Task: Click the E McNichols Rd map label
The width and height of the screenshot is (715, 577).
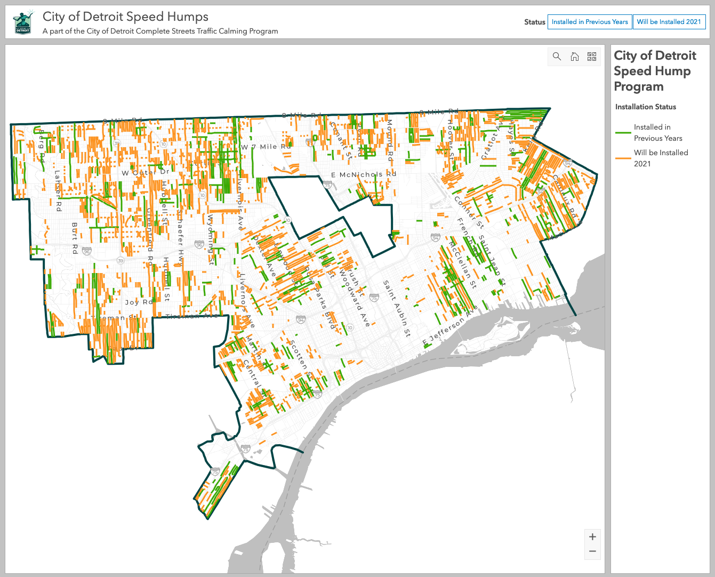Action: [x=364, y=174]
